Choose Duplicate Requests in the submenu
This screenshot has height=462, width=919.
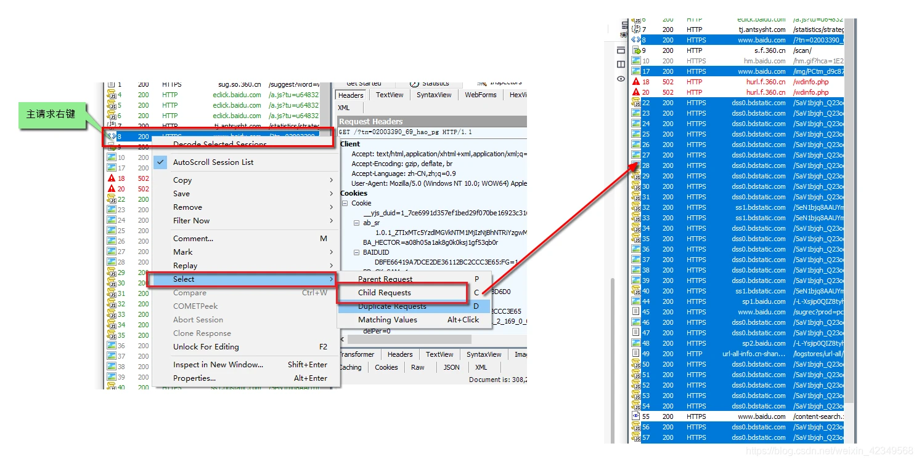point(414,306)
